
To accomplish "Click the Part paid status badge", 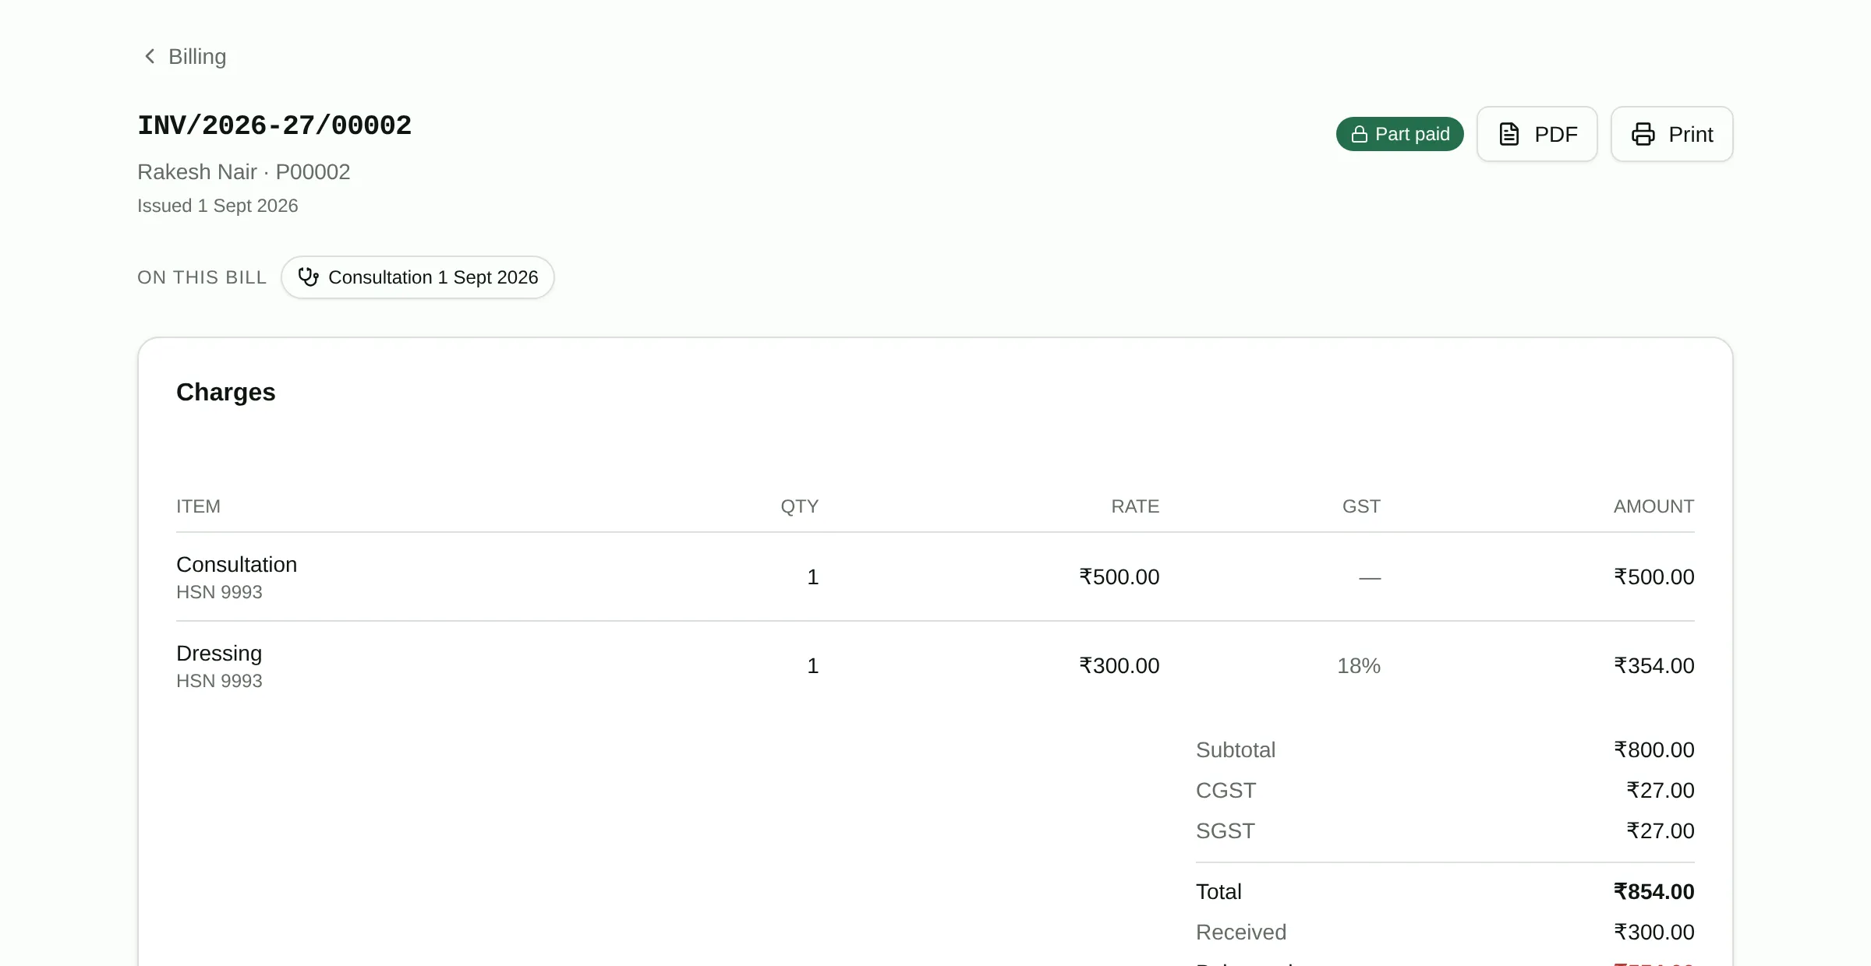I will (x=1399, y=134).
